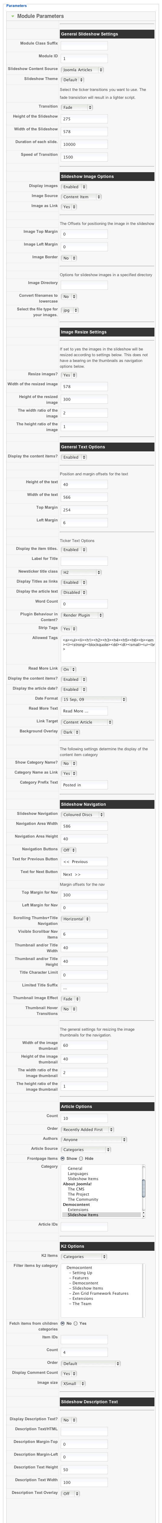Open the Article Order Recently Added dropdown

click(87, 1129)
